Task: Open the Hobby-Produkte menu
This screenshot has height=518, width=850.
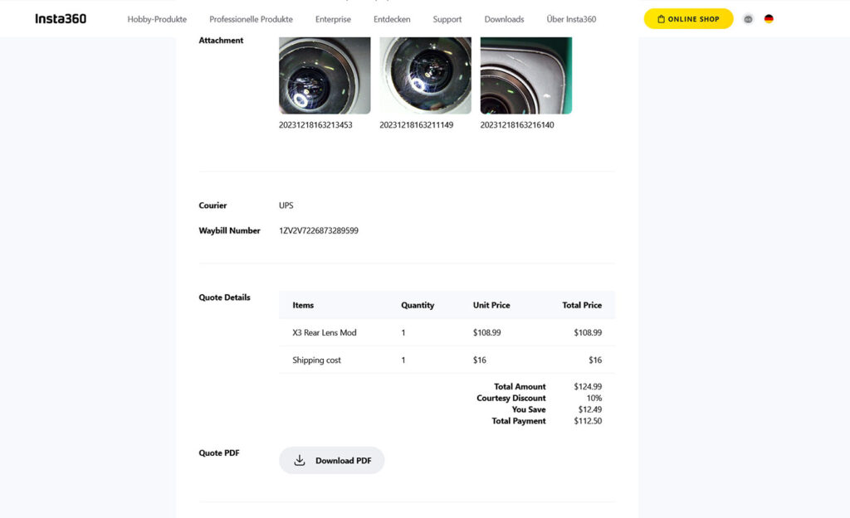Action: tap(157, 19)
